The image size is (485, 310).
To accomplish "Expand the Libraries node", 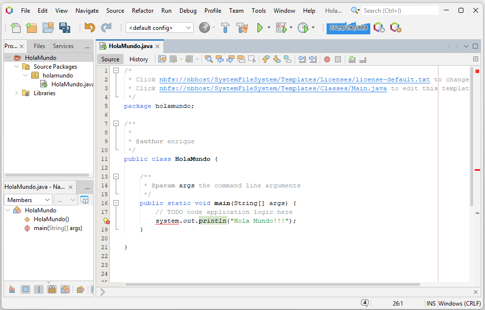I will point(17,93).
